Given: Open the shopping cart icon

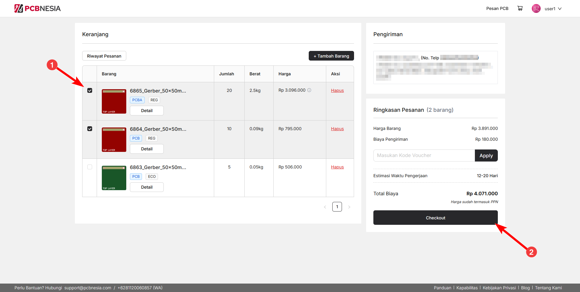Looking at the screenshot, I should coord(520,8).
